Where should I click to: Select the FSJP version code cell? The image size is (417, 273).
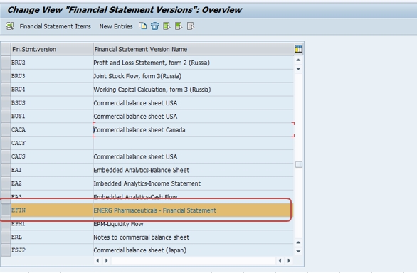[x=52, y=250]
